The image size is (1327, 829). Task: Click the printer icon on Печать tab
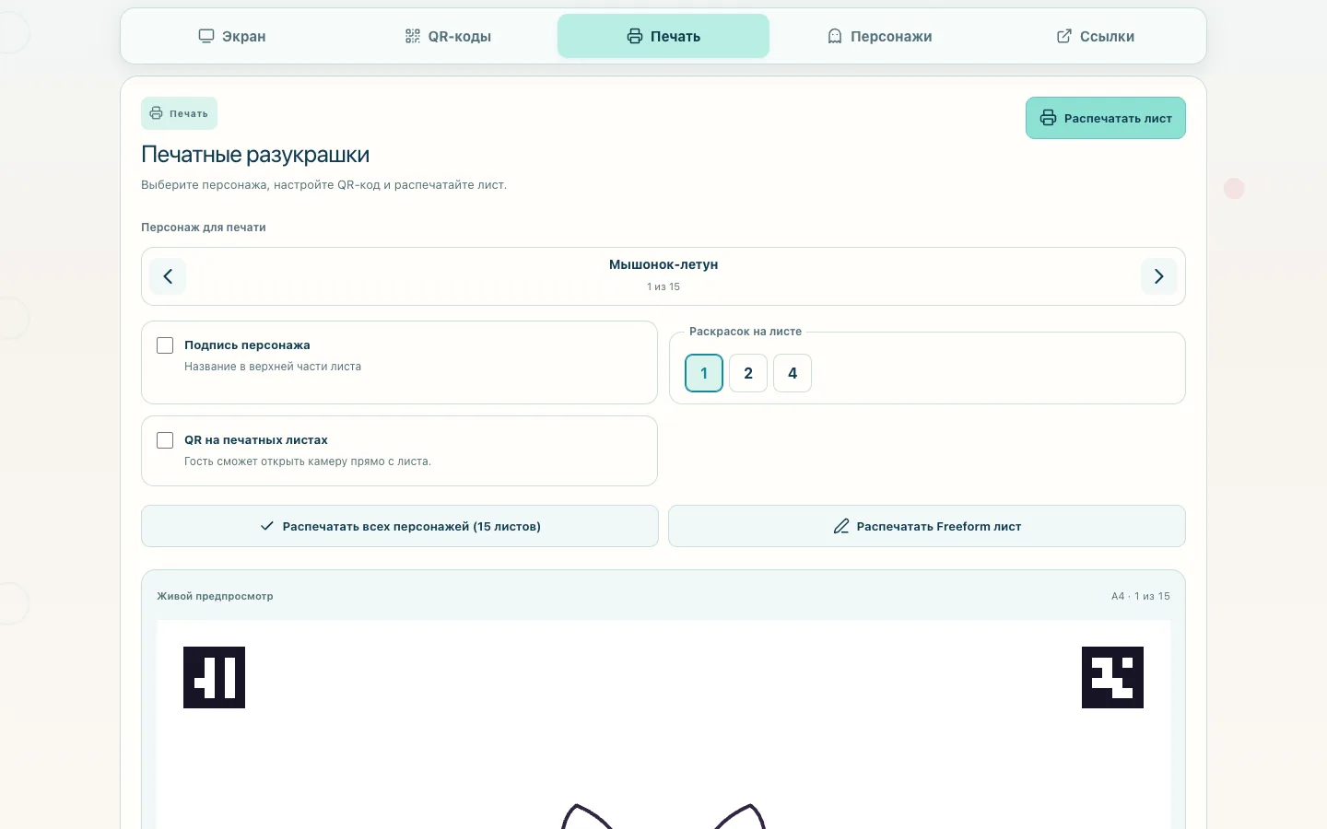tap(635, 36)
